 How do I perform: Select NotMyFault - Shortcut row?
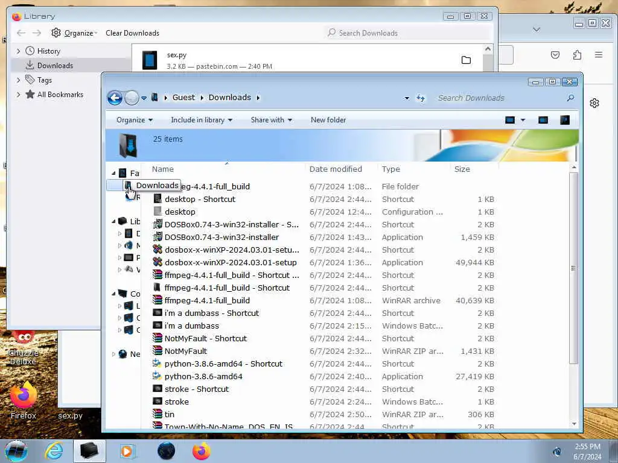tap(323, 338)
